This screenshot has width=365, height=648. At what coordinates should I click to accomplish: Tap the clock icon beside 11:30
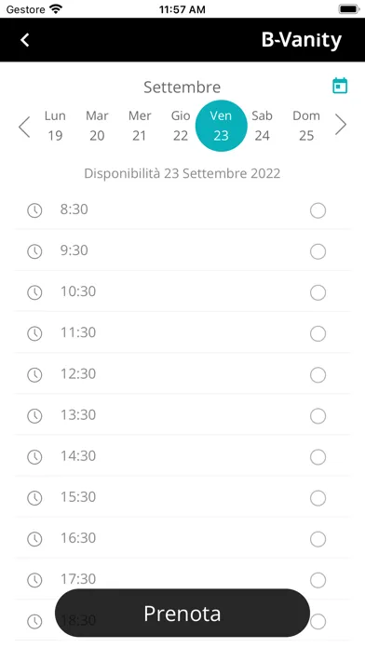point(34,333)
